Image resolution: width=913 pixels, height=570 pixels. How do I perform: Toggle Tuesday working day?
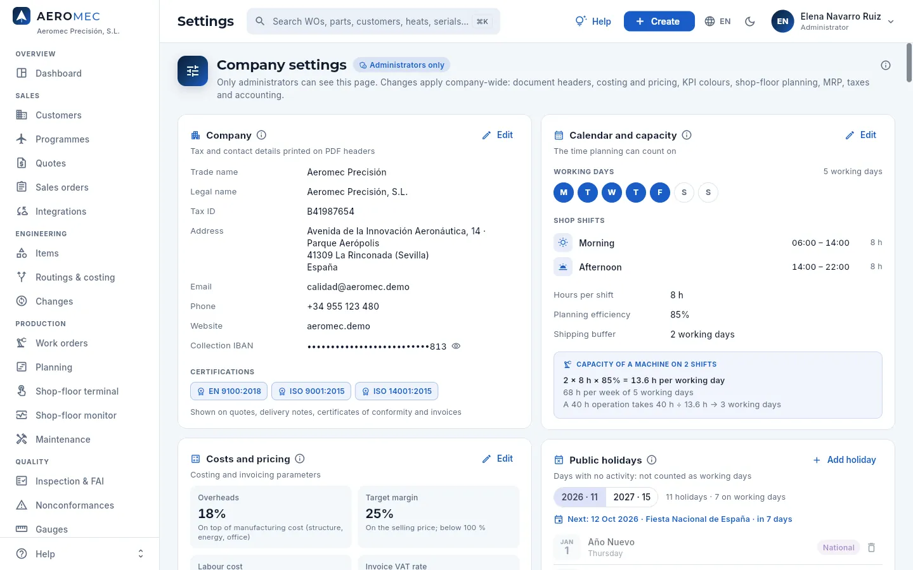click(x=588, y=193)
